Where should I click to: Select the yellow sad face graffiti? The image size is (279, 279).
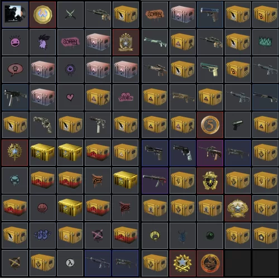click(x=155, y=235)
